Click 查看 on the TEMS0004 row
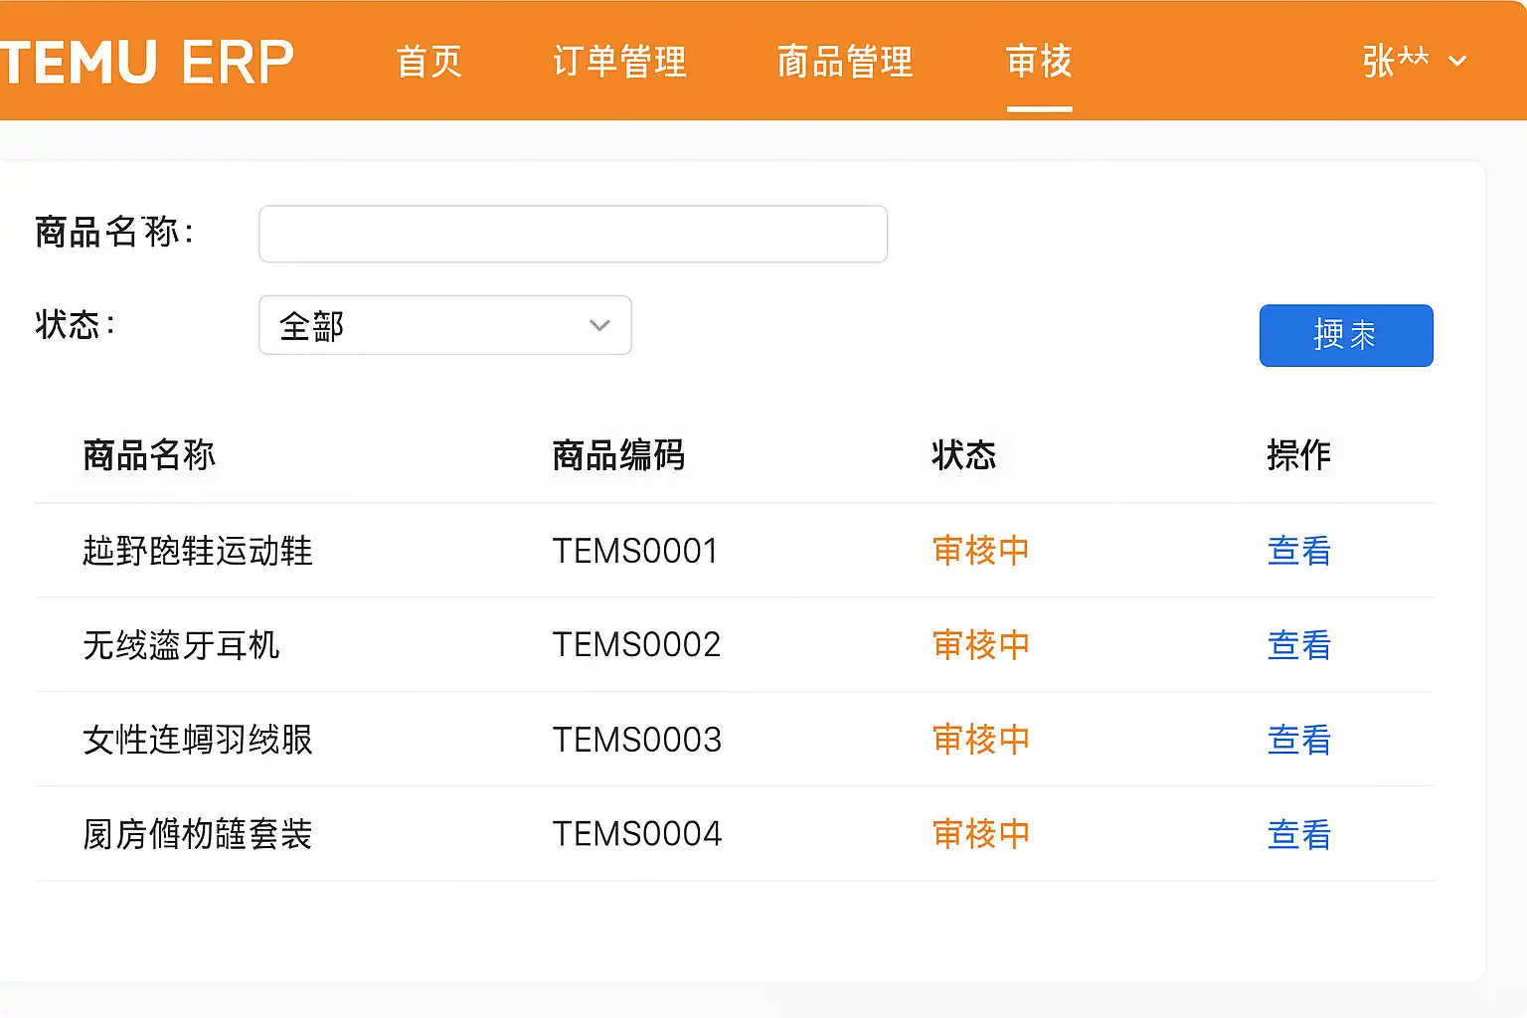The height and width of the screenshot is (1018, 1527). (1298, 834)
